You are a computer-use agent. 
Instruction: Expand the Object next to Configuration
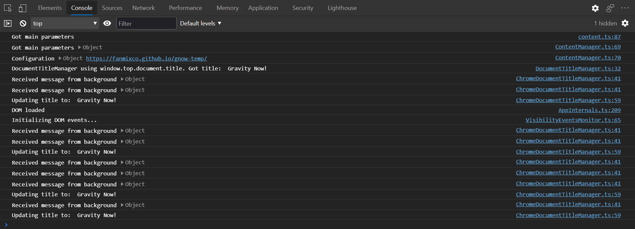(x=70, y=58)
